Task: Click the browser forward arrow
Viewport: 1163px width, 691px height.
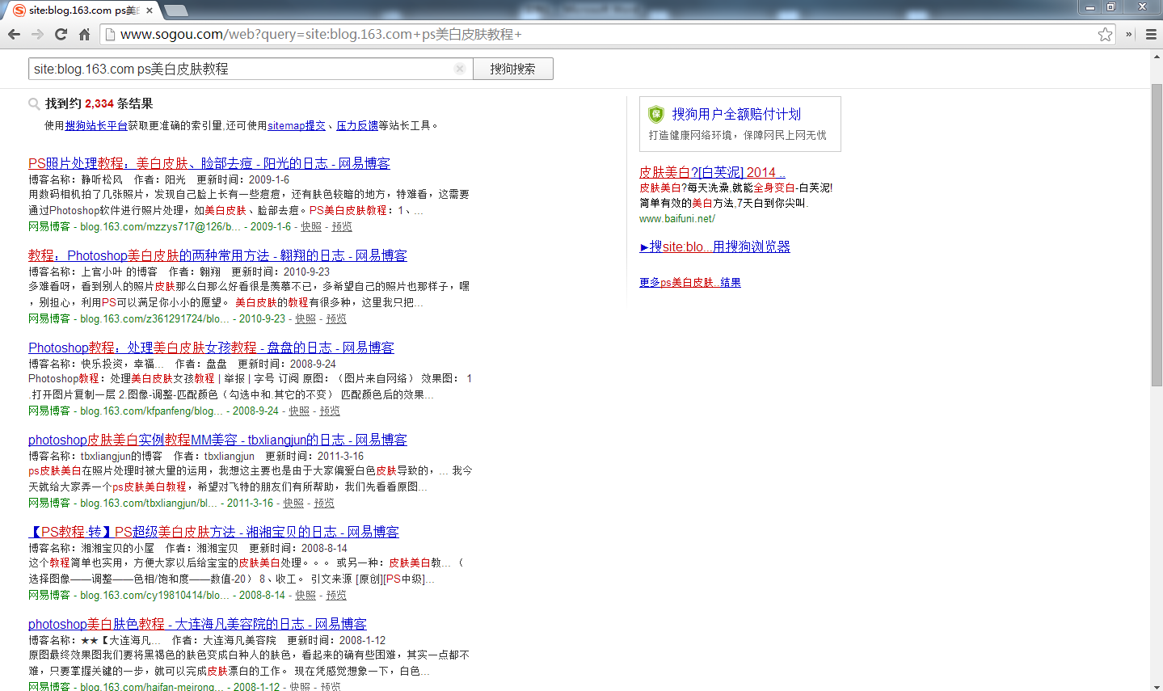Action: pyautogui.click(x=37, y=34)
